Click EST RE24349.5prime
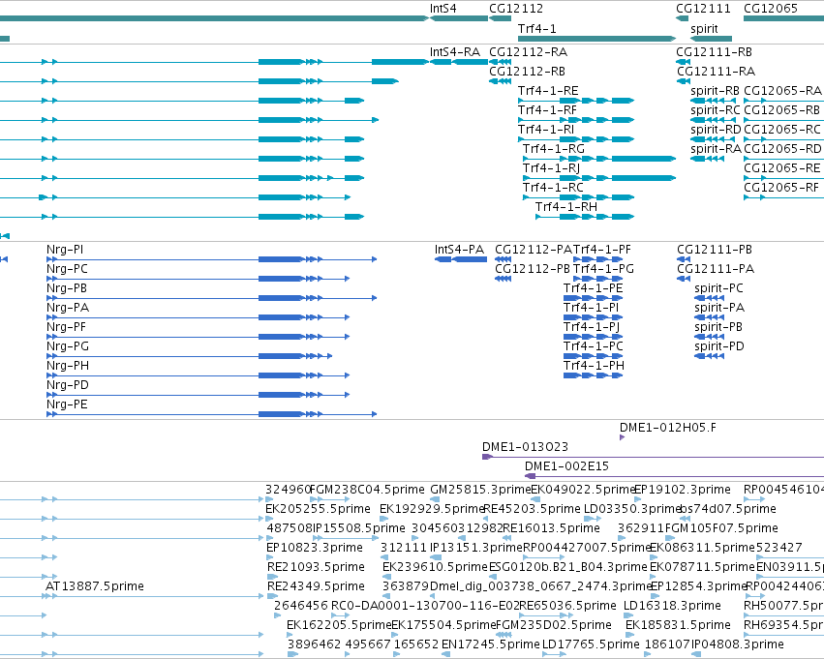 [316, 586]
